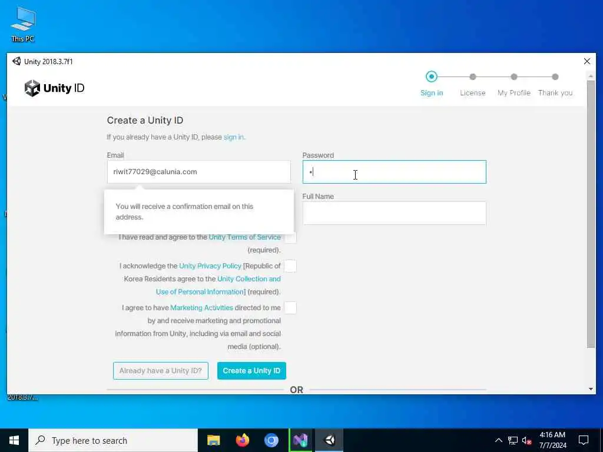
Task: Close the Unity 2018.3.7f1 window
Action: pyautogui.click(x=587, y=61)
